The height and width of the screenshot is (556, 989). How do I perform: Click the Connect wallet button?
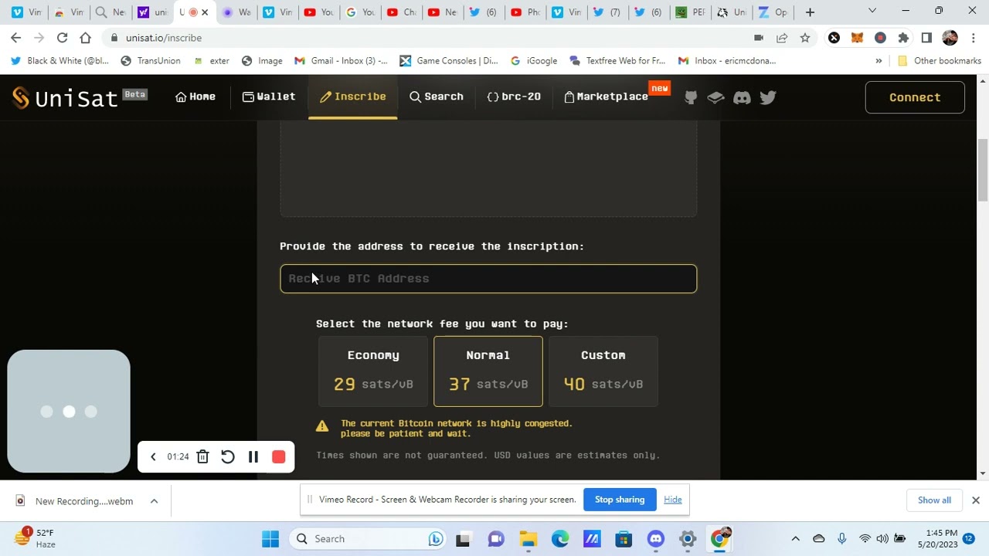(x=915, y=97)
